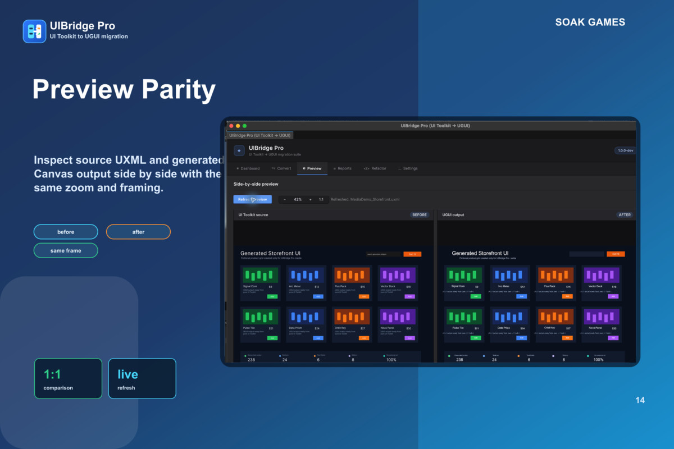The image size is (674, 449).
Task: Reset zoom with the 1:1 button
Action: pos(321,199)
